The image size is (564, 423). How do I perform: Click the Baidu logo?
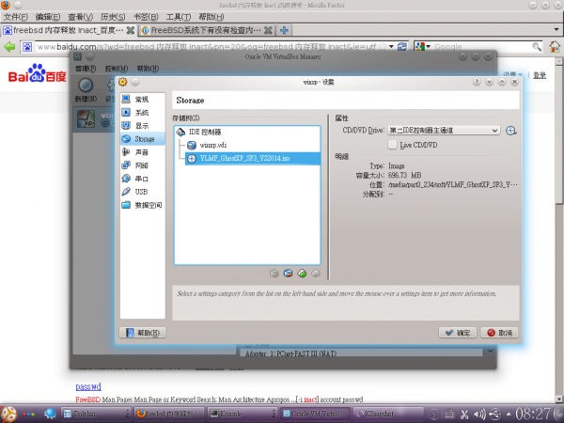pyautogui.click(x=38, y=73)
